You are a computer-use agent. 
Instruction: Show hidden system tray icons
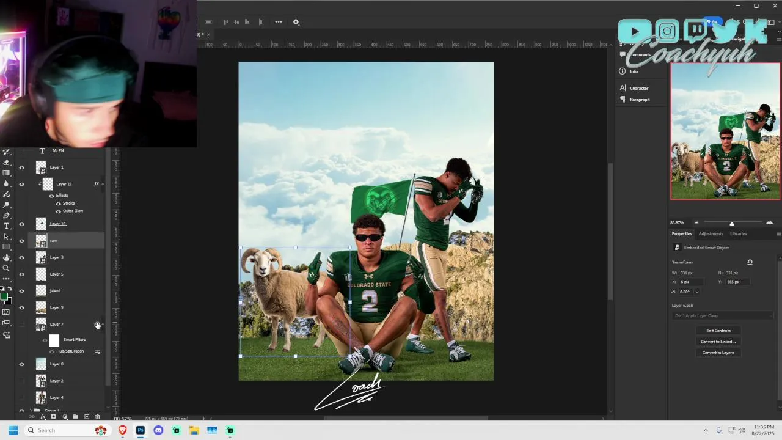pos(706,430)
